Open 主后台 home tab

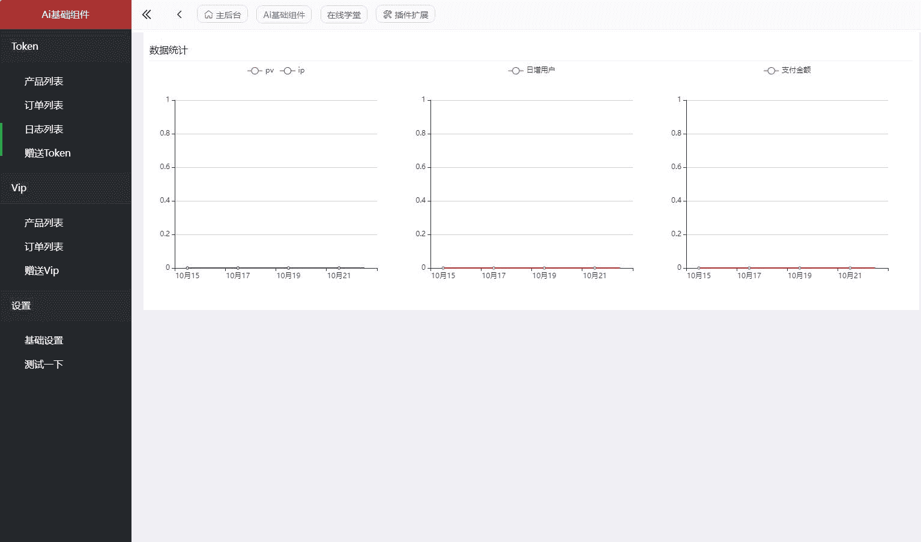coord(223,14)
